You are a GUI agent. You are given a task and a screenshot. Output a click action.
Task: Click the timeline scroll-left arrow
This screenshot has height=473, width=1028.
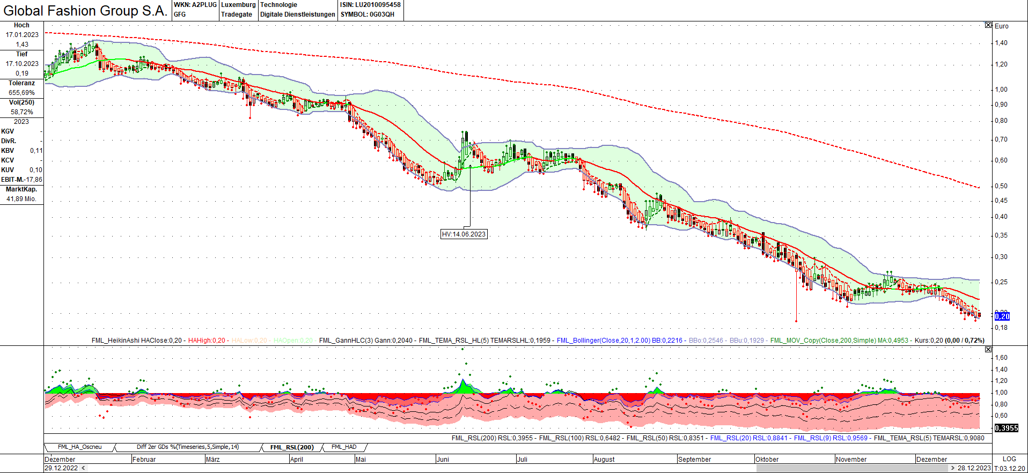pos(83,468)
